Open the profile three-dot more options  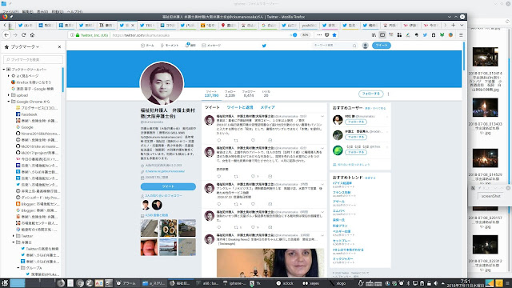point(388,94)
